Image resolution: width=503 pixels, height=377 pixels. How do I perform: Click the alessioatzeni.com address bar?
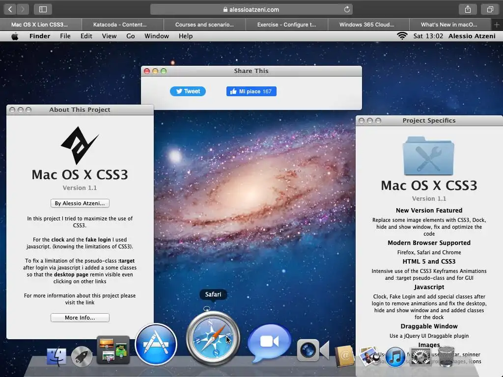pyautogui.click(x=251, y=9)
